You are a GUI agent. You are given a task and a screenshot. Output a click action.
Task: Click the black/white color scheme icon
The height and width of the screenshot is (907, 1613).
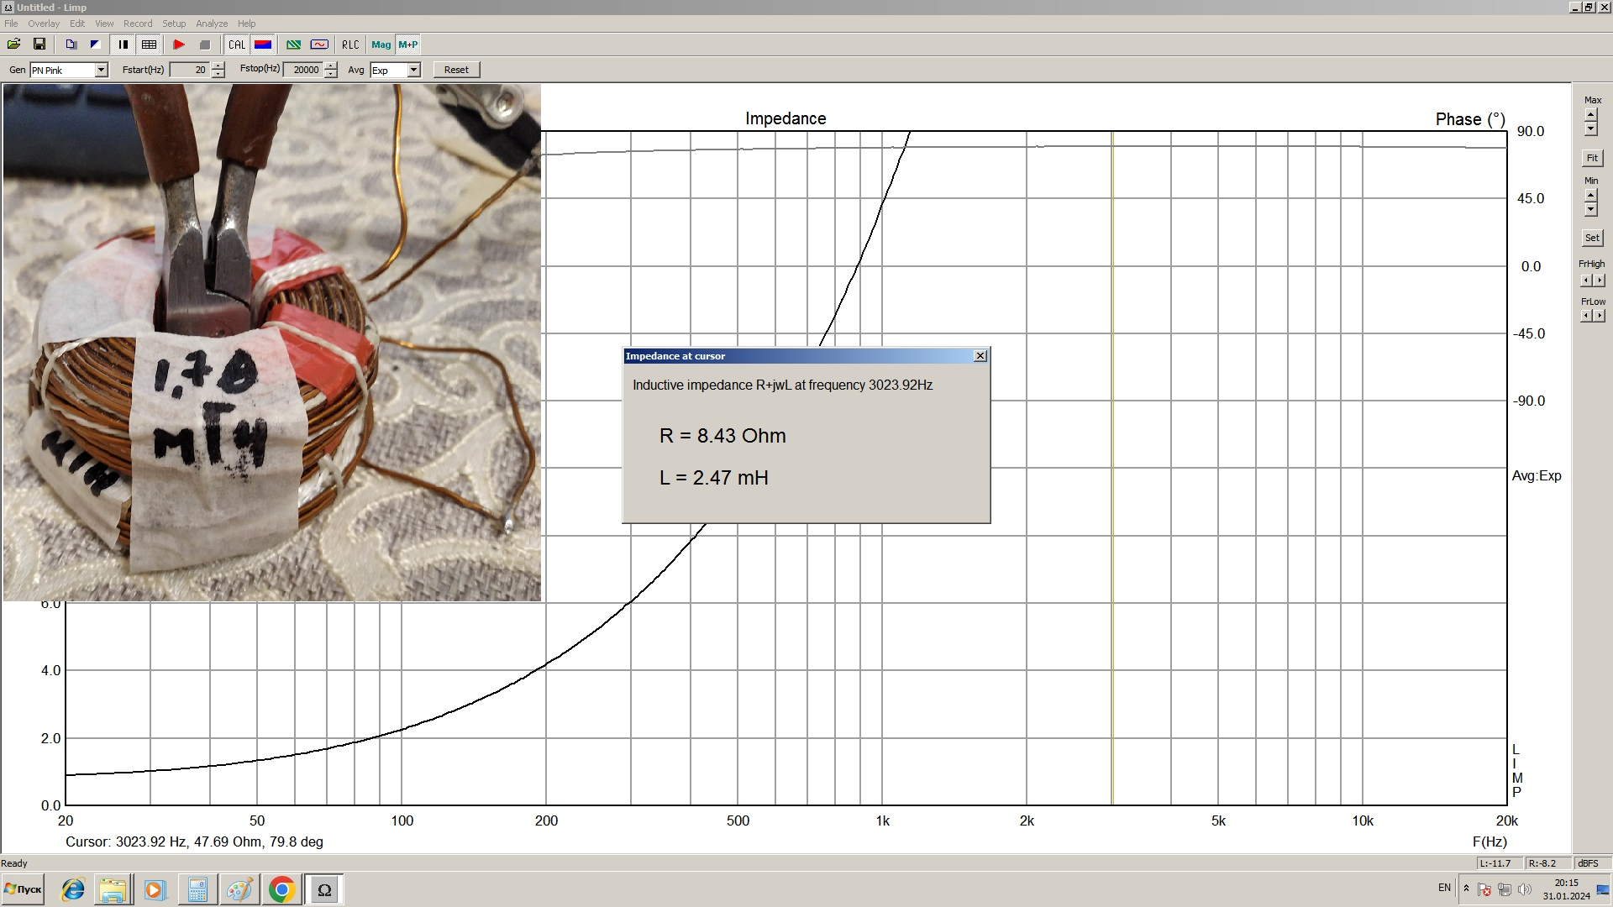(95, 45)
